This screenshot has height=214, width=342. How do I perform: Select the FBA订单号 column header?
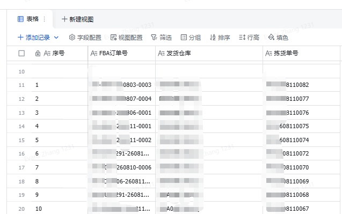(122, 54)
